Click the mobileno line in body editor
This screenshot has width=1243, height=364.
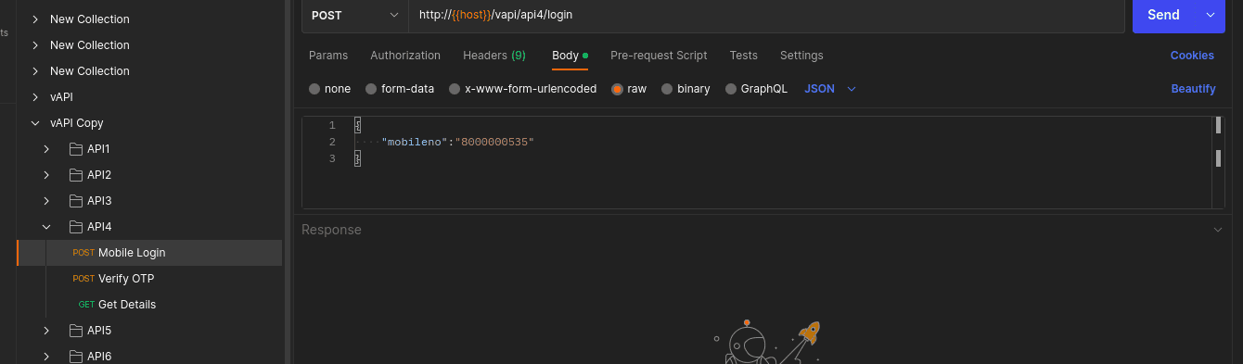pyautogui.click(x=458, y=142)
